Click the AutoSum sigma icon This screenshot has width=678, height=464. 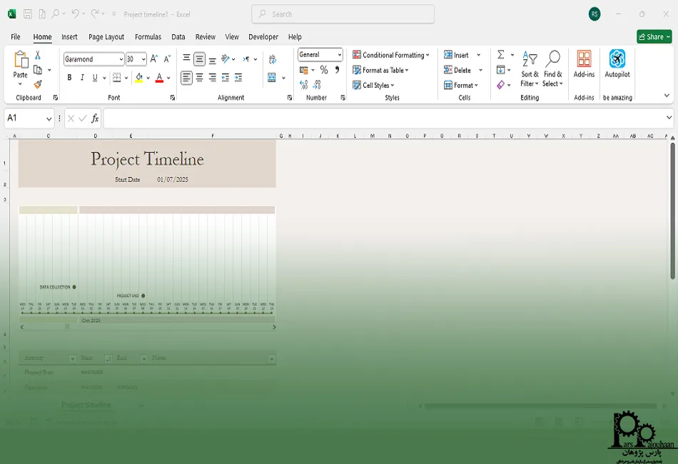point(500,55)
